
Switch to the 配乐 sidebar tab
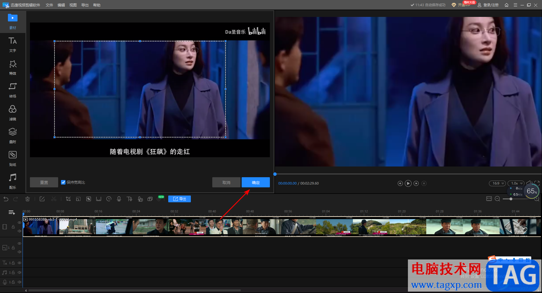[13, 182]
